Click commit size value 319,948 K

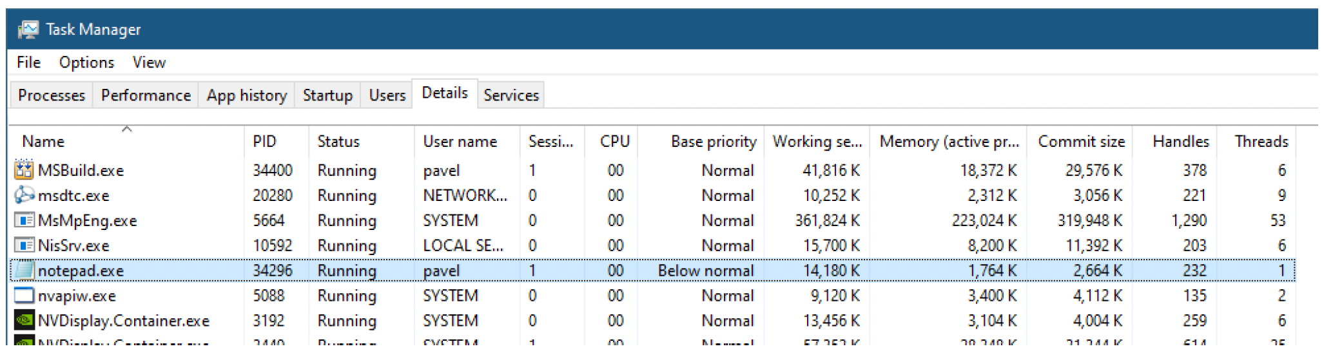click(1090, 221)
